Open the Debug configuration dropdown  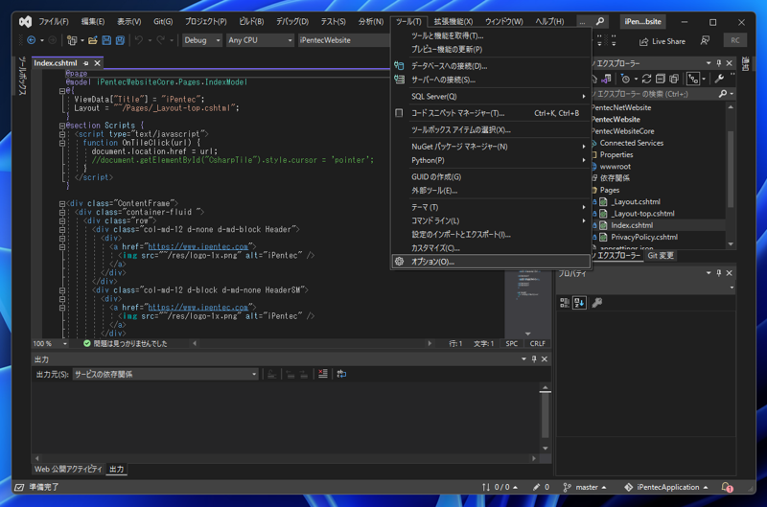pos(202,40)
